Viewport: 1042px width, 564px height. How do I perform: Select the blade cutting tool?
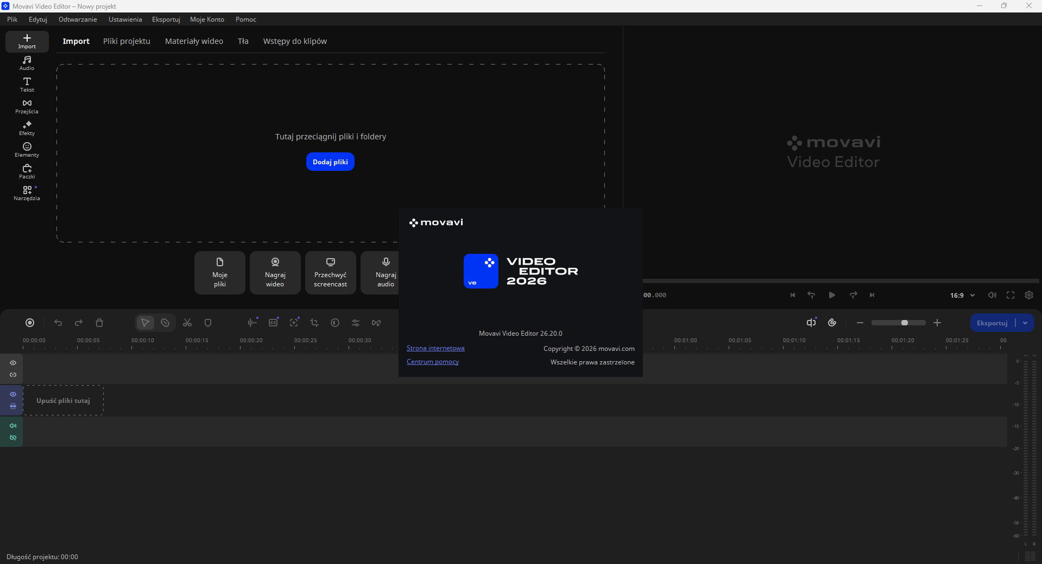(x=165, y=323)
